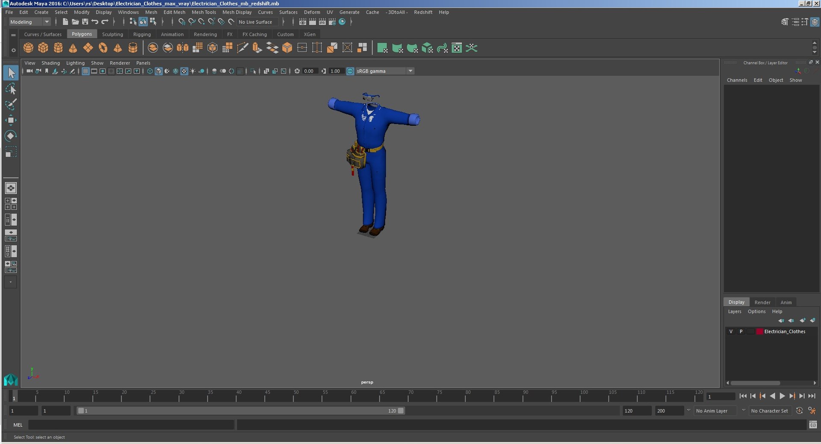The image size is (821, 444).
Task: Toggle the color management sRGB button
Action: point(350,71)
